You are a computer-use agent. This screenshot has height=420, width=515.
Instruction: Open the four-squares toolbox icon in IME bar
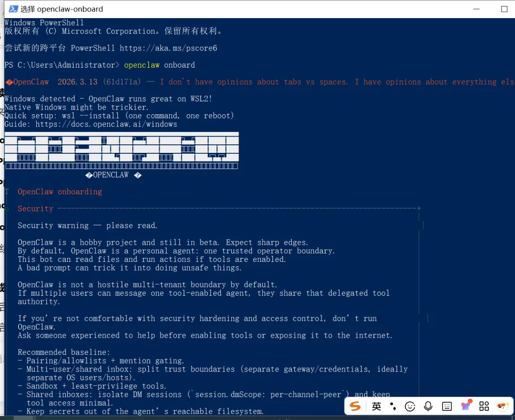[x=484, y=406]
